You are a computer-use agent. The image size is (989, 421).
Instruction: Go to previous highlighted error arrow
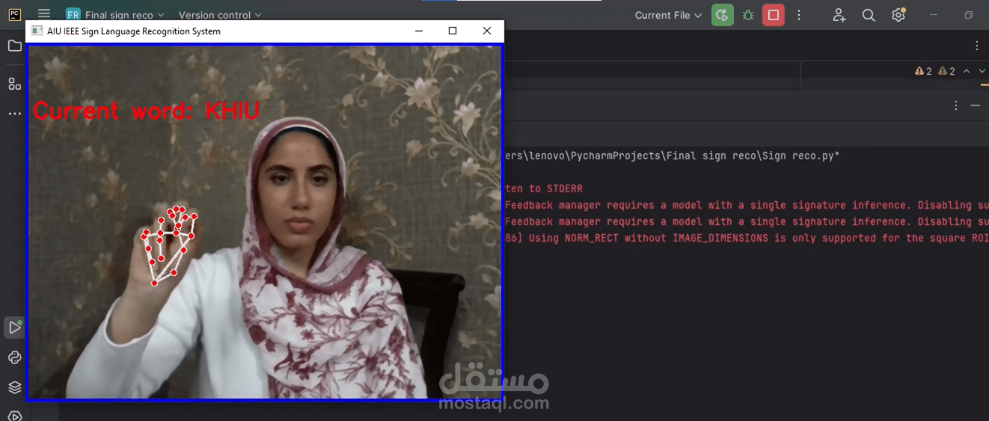pos(967,71)
